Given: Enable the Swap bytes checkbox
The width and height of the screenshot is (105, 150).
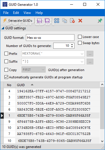Looking at the screenshot, I should (80, 43).
